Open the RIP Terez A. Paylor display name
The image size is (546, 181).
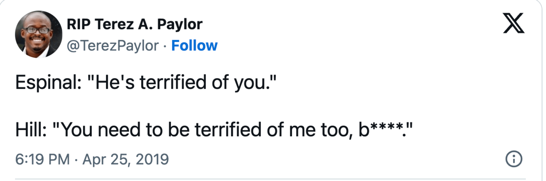[x=134, y=24]
